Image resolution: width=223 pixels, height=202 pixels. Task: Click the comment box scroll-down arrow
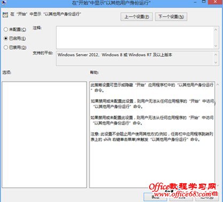click(216, 46)
